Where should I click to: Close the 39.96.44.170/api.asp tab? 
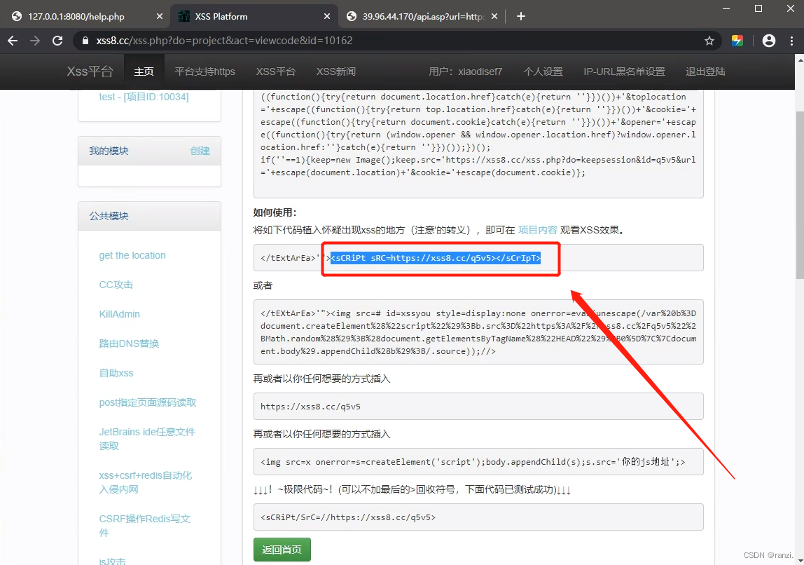tap(494, 16)
